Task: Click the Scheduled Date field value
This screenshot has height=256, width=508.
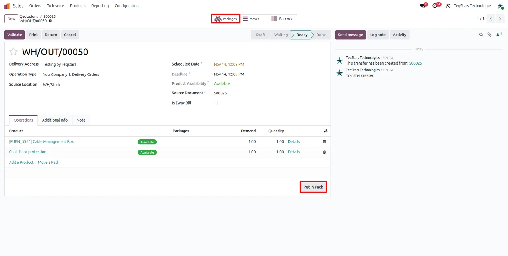Action: (229, 64)
